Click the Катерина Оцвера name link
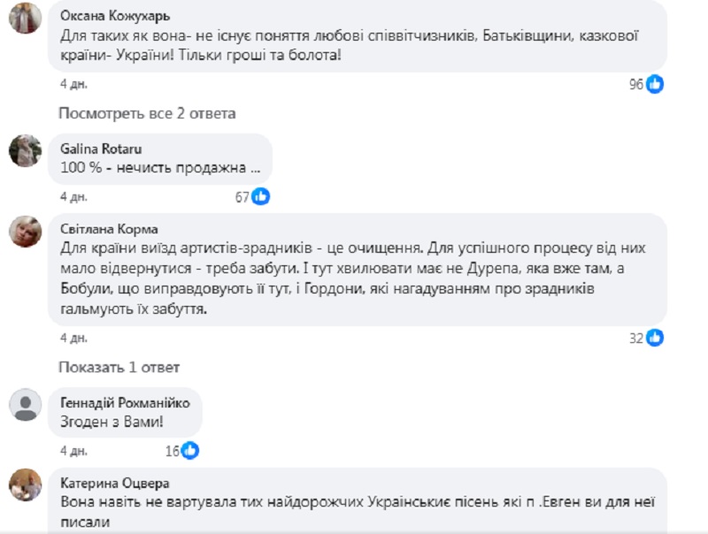This screenshot has width=708, height=534. pos(114,483)
